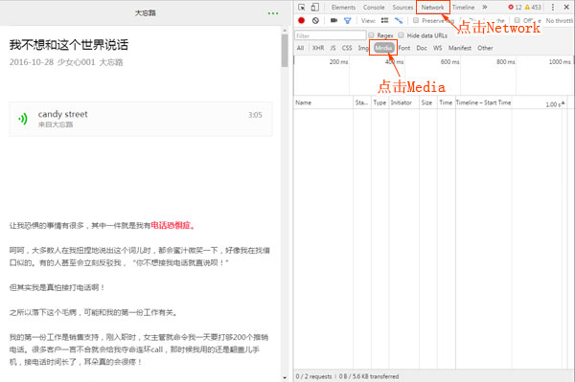This screenshot has width=575, height=382.
Task: Switch to the Timeline tab
Action: pyautogui.click(x=463, y=8)
